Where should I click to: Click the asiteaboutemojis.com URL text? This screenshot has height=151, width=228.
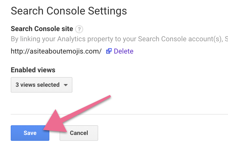(56, 51)
